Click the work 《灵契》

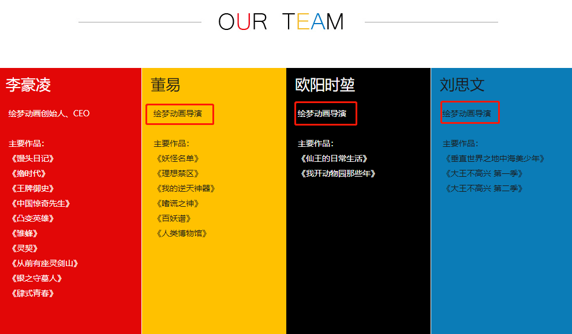click(x=25, y=248)
